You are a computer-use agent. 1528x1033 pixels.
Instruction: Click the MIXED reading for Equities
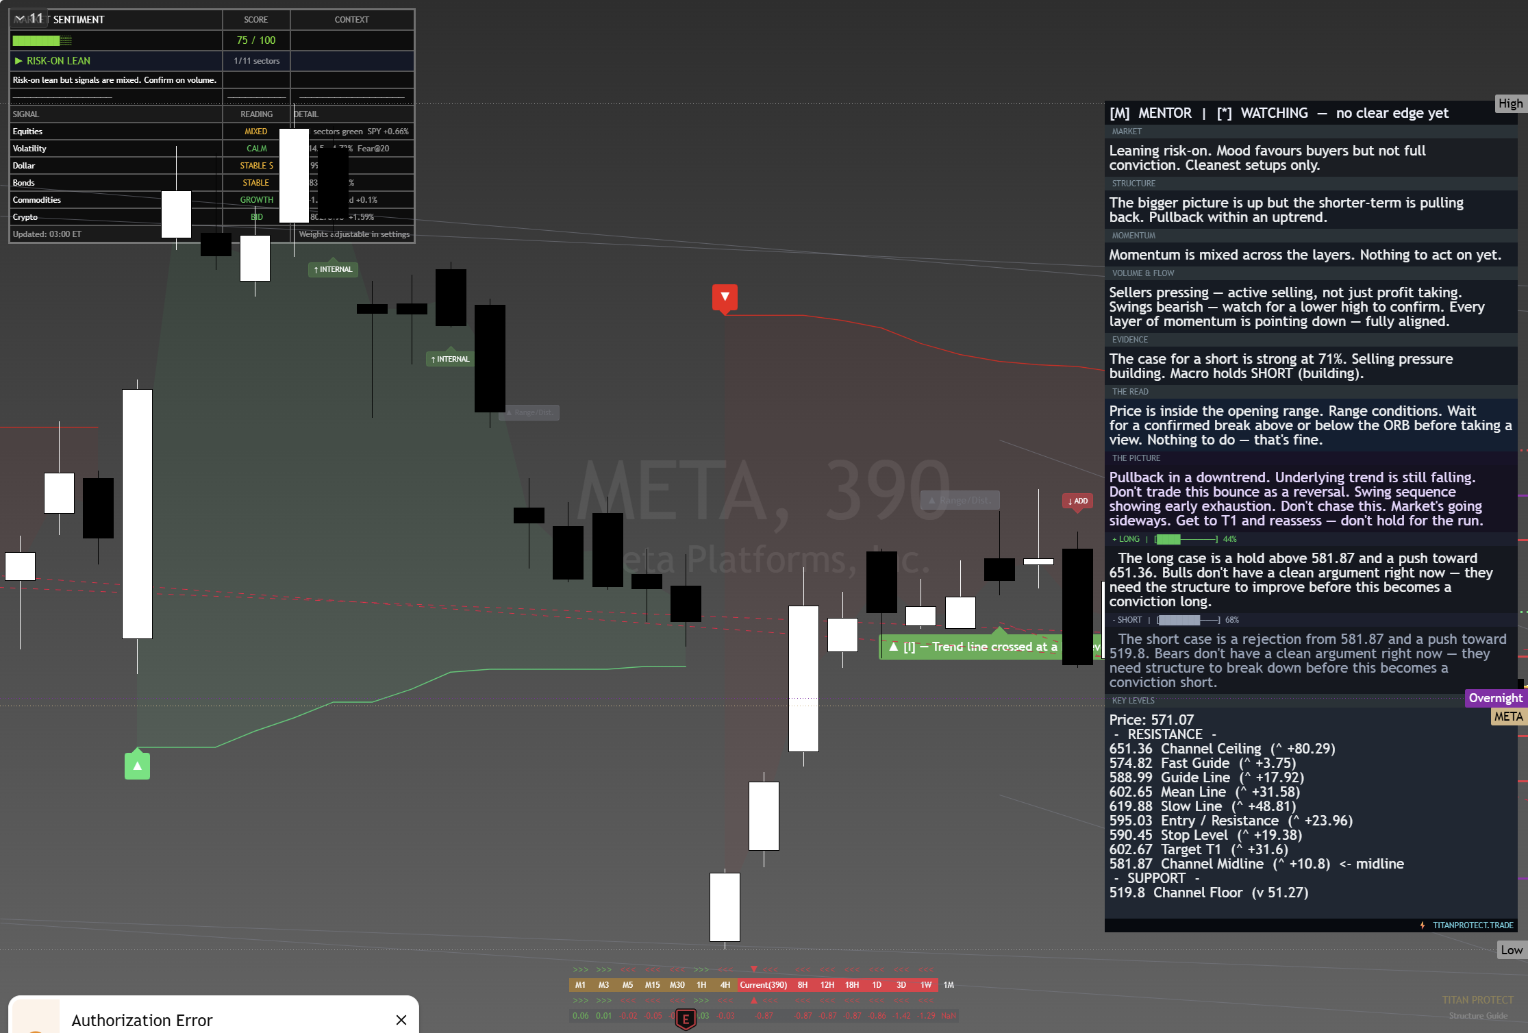[256, 132]
